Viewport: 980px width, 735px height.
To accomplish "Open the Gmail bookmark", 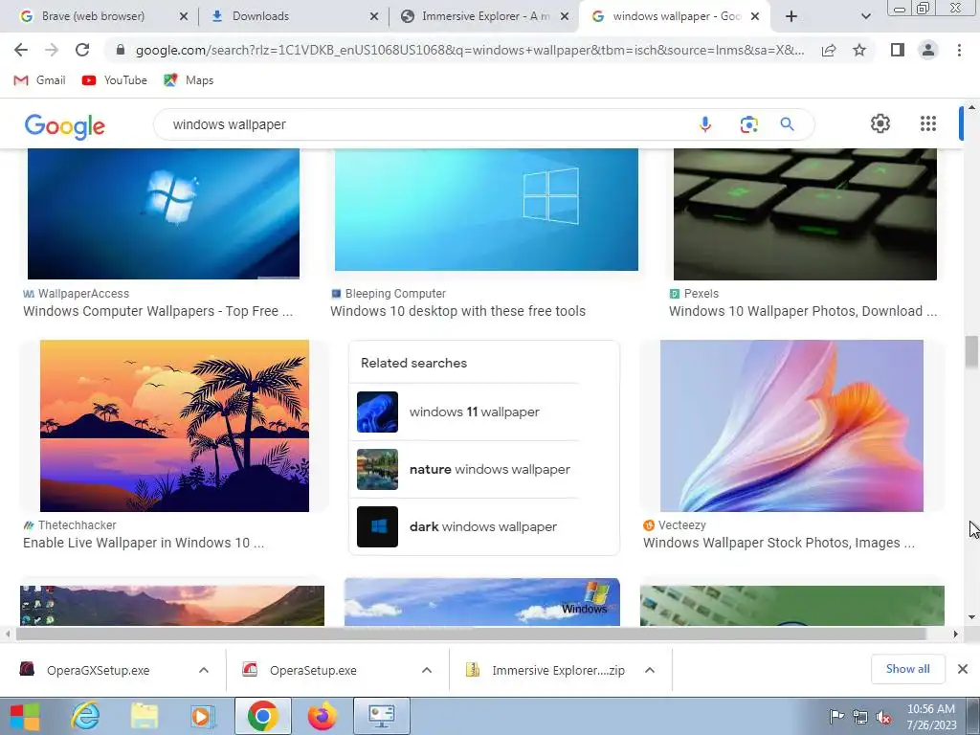I will click(39, 80).
